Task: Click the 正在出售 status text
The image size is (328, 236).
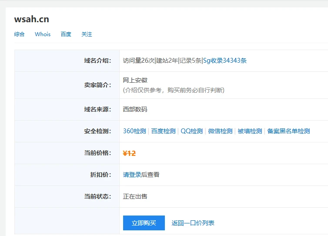Action: [x=135, y=196]
